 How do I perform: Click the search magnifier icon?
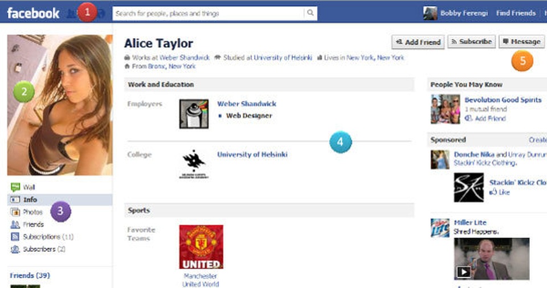[310, 13]
